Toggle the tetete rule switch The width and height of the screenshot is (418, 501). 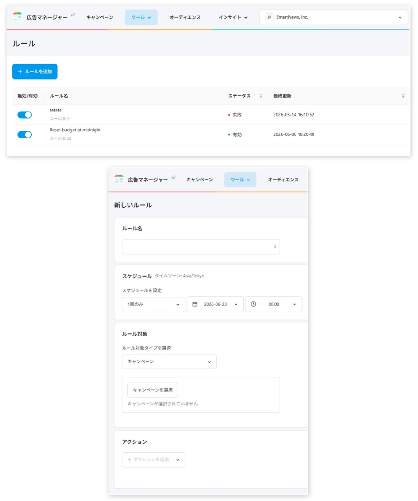point(25,115)
